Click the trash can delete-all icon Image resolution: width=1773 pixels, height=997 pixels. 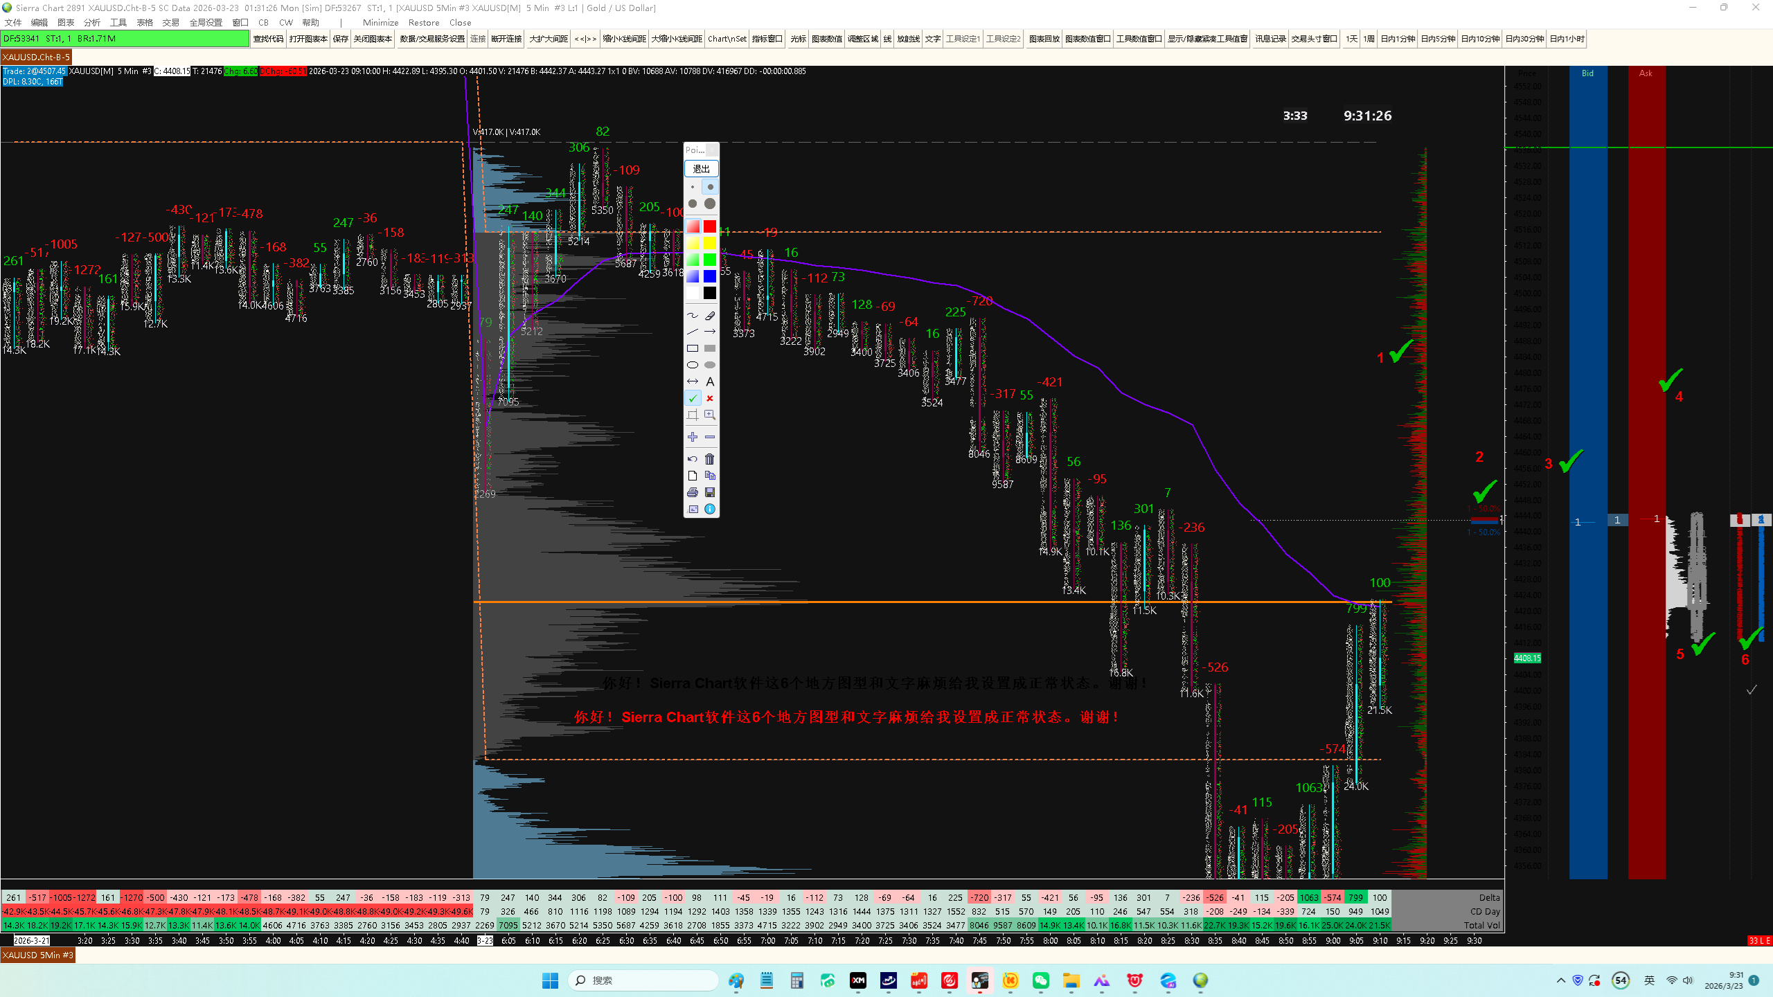[x=710, y=459]
